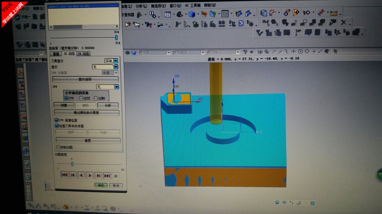The width and height of the screenshot is (382, 214).
Task: Click the moon icon in IME bar
Action: [x=299, y=203]
